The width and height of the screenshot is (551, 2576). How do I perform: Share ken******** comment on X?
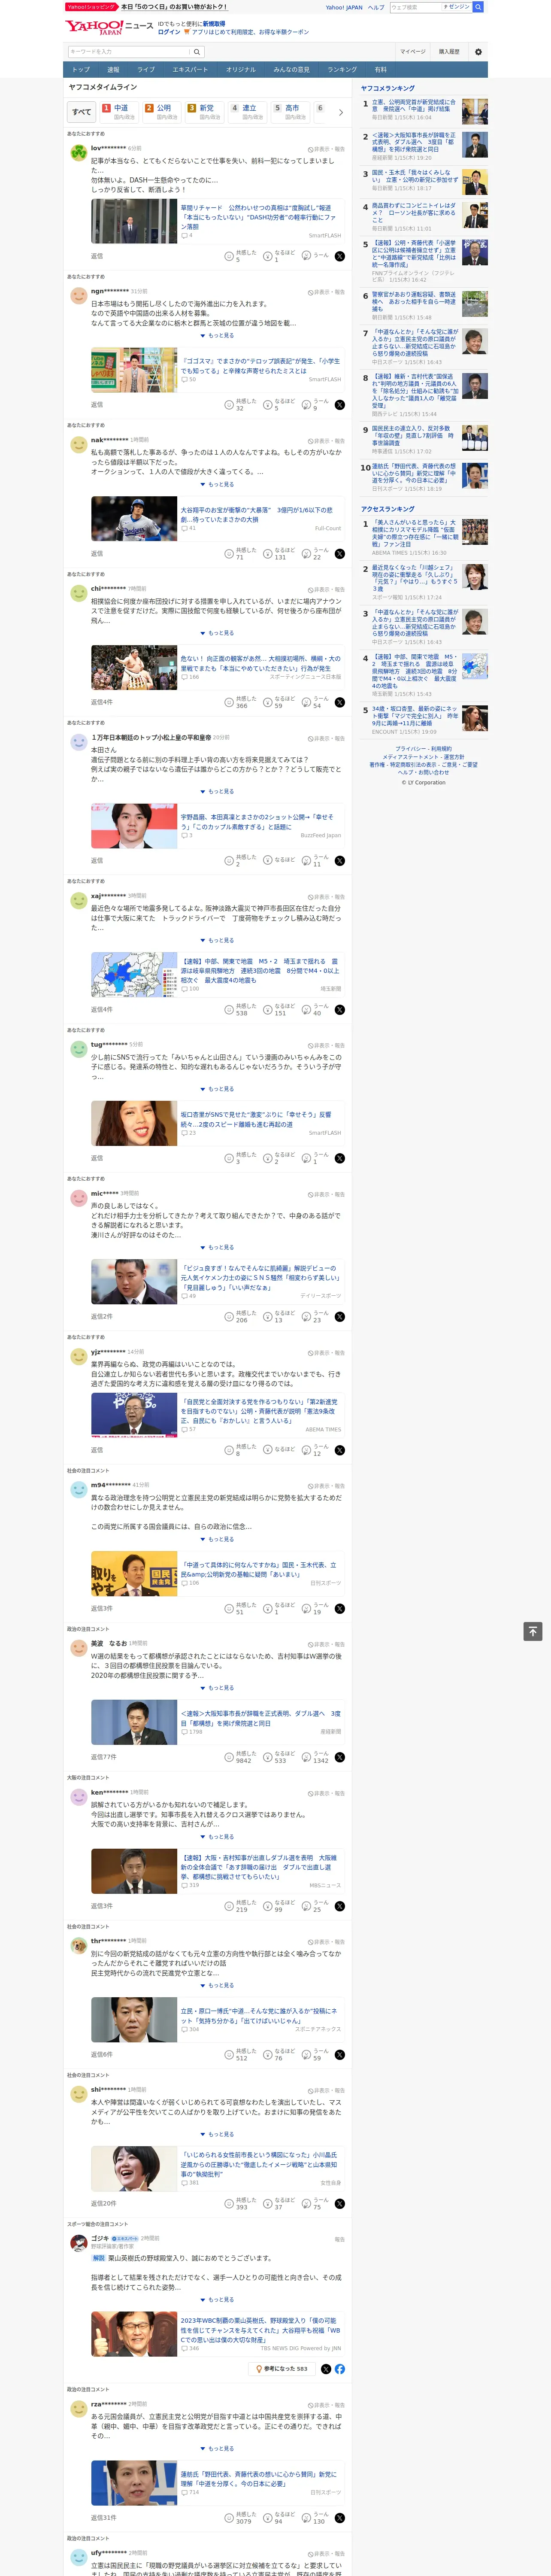click(x=340, y=1906)
